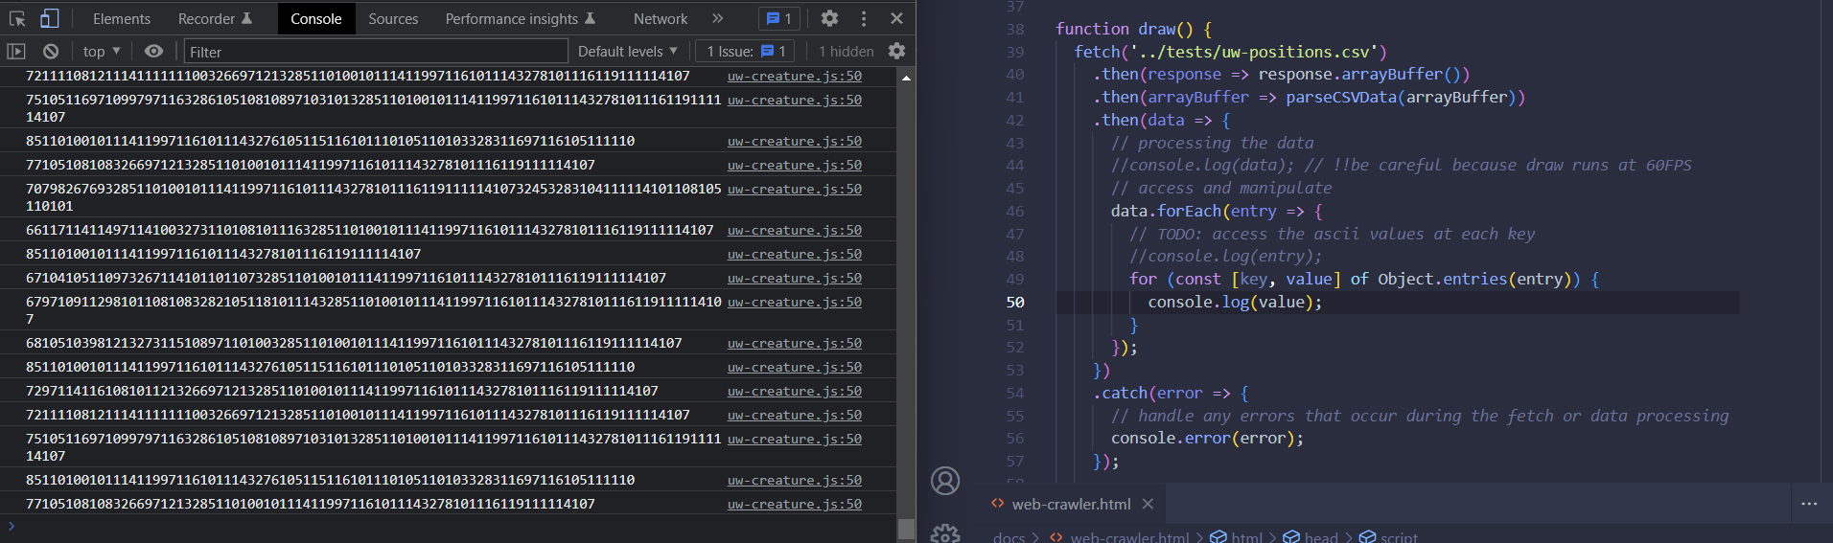Click the 1 Issue button
Viewport: 1833px width, 543px height.
746,52
